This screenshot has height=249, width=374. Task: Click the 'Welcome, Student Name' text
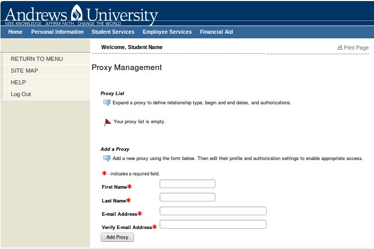coord(131,47)
